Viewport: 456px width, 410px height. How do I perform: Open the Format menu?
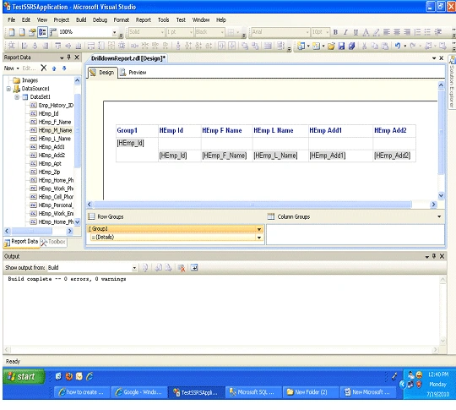tap(122, 19)
